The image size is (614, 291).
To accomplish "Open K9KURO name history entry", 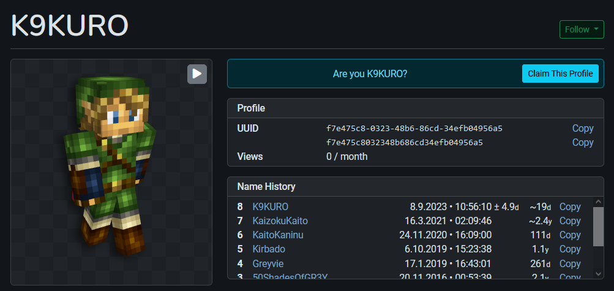I will pos(271,207).
